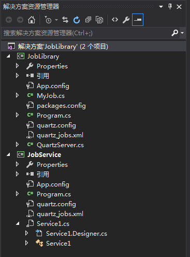Select packages.config file

(x=61, y=106)
